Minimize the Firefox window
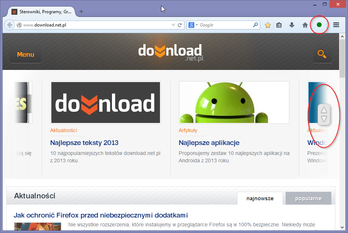 tap(315, 4)
